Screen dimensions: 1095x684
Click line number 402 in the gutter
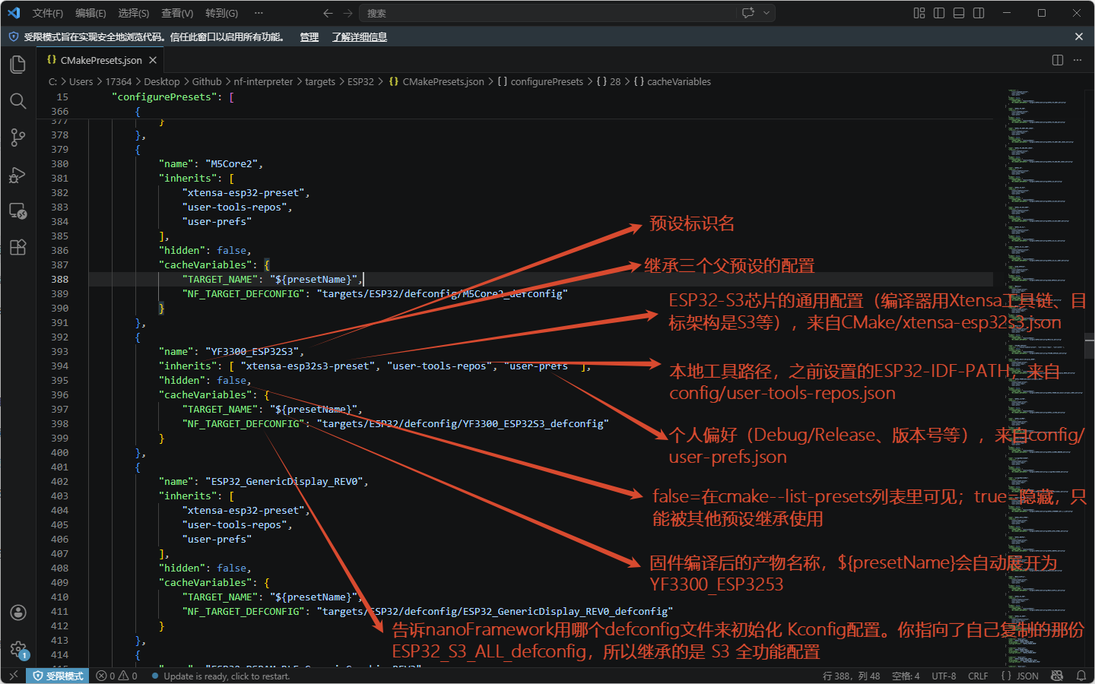point(59,481)
